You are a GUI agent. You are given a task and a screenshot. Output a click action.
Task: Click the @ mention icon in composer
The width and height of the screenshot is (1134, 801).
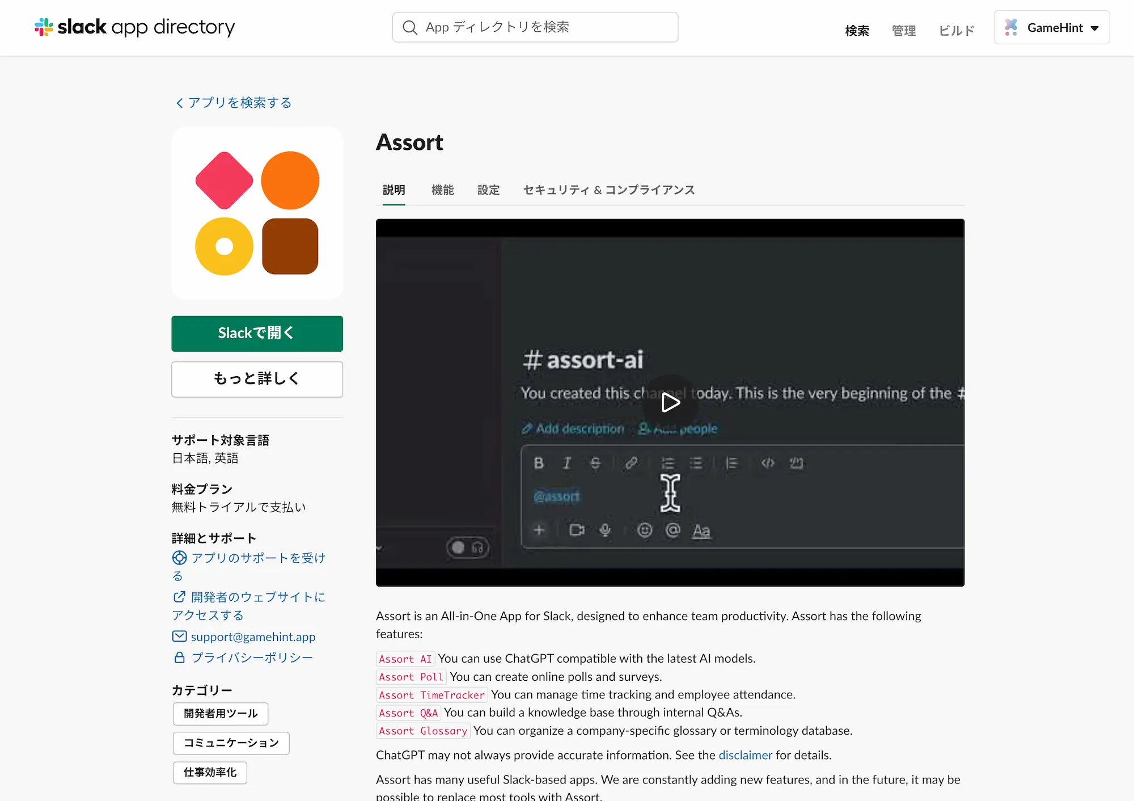pyautogui.click(x=672, y=530)
